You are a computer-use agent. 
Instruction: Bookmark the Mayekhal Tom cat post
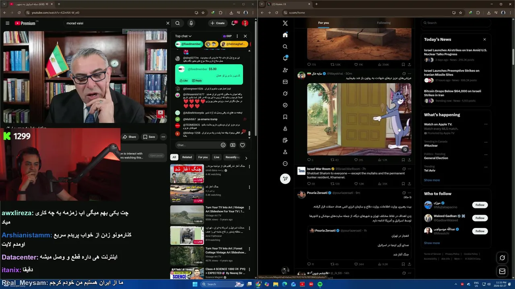[403, 160]
